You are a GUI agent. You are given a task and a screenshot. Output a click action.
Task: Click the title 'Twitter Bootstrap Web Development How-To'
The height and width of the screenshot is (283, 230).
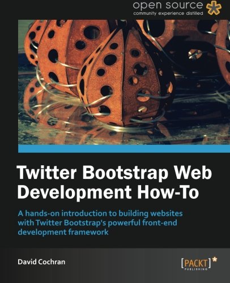click(x=114, y=183)
